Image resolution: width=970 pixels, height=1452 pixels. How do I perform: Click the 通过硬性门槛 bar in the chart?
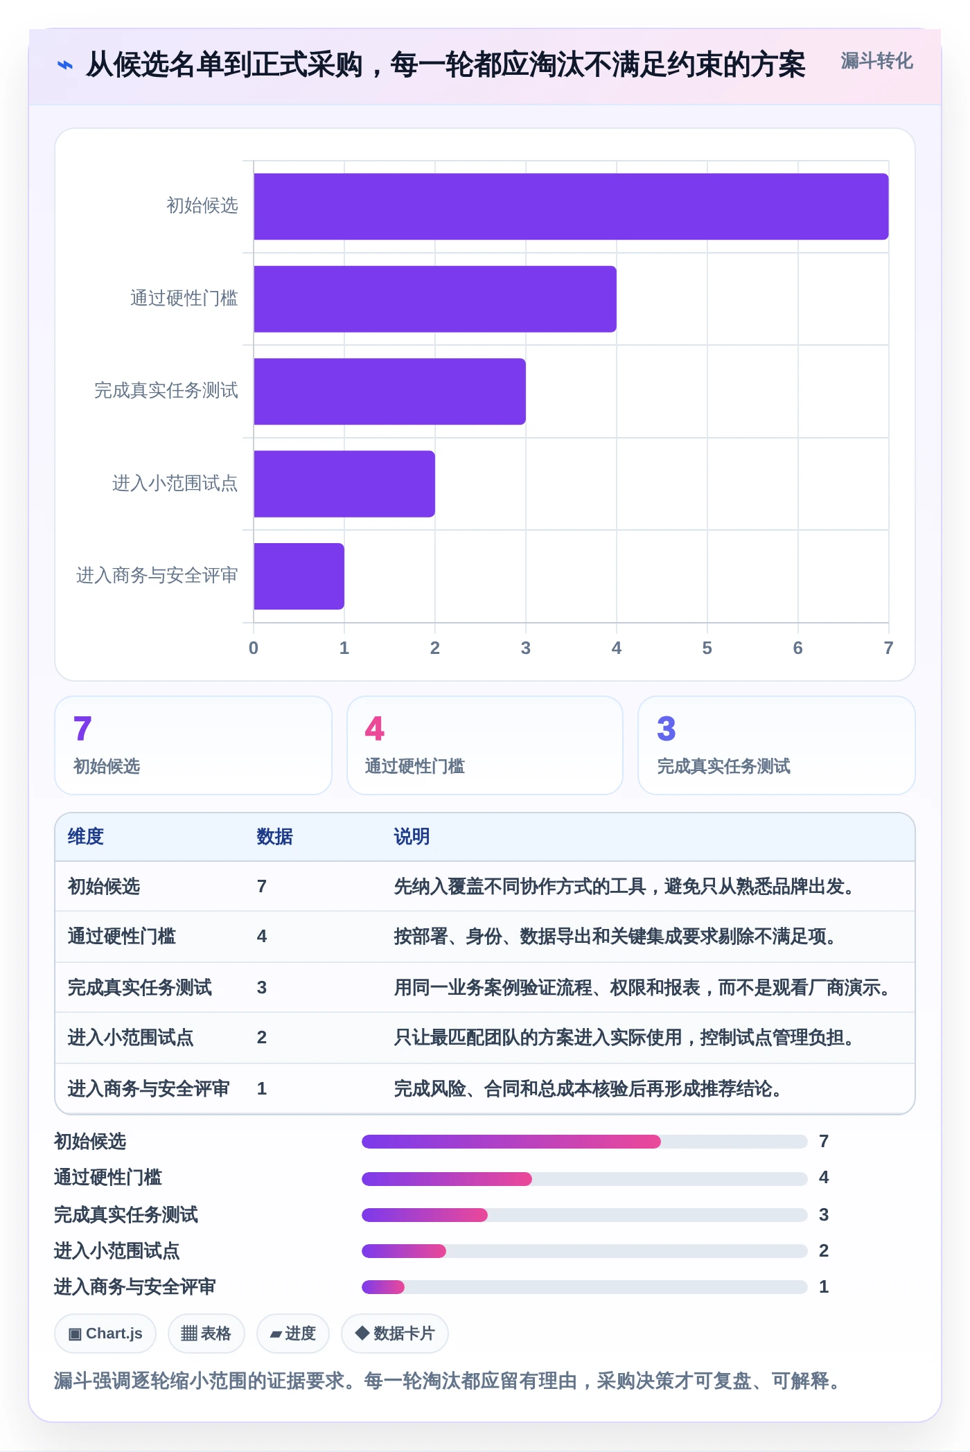click(x=435, y=299)
